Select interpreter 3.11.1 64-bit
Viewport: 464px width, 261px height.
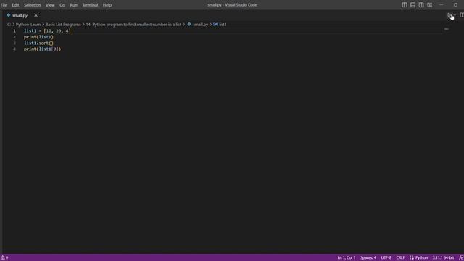tap(443, 258)
